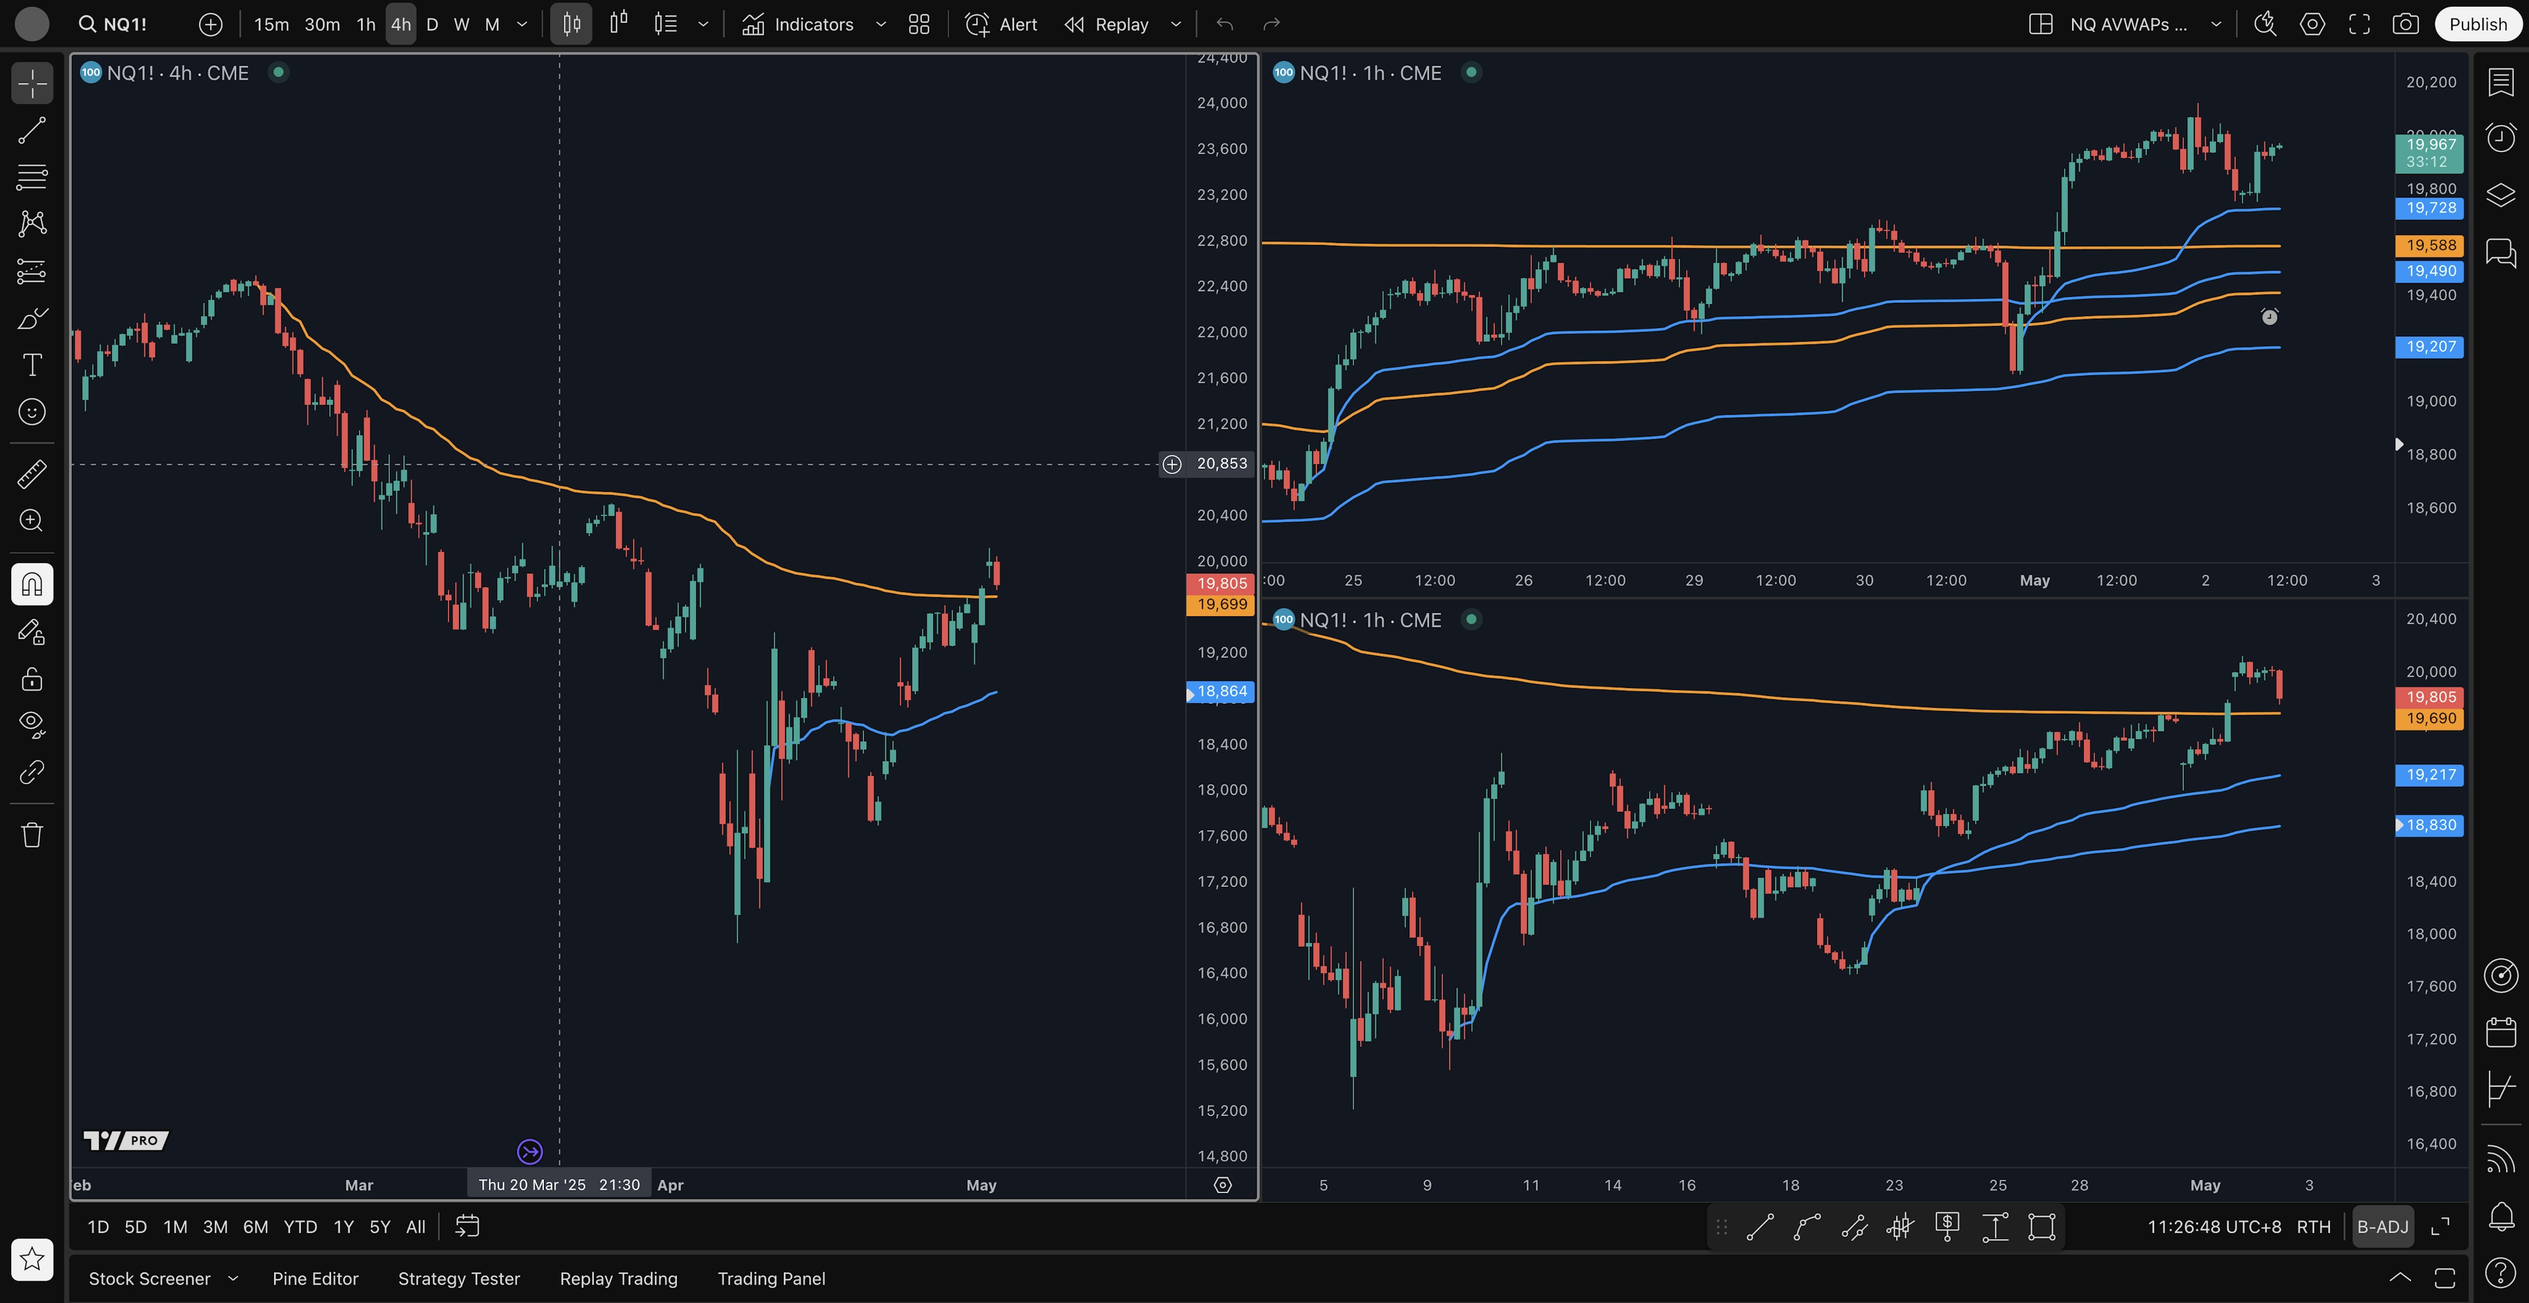Open the Alerts panel clock icon
2529x1303 pixels.
point(2501,138)
